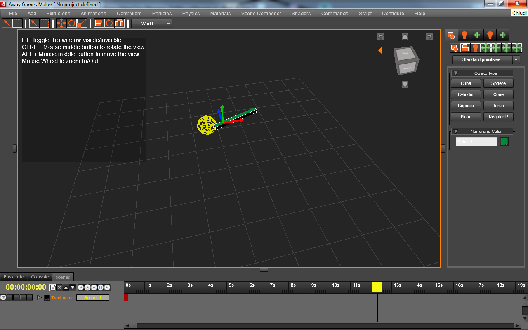Select the leftmost arrow pointer tool
528x330 pixels.
pyautogui.click(x=7, y=23)
